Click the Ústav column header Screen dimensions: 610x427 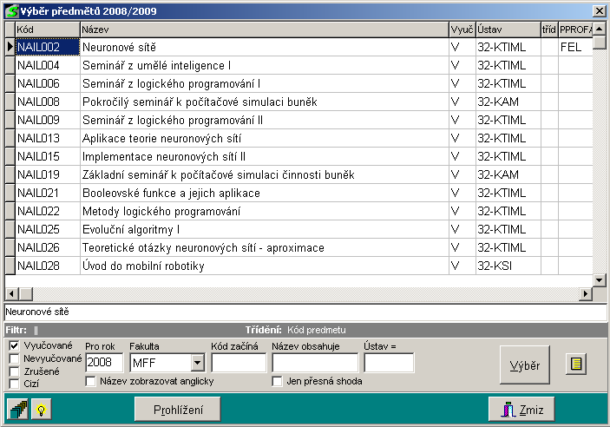(x=506, y=30)
